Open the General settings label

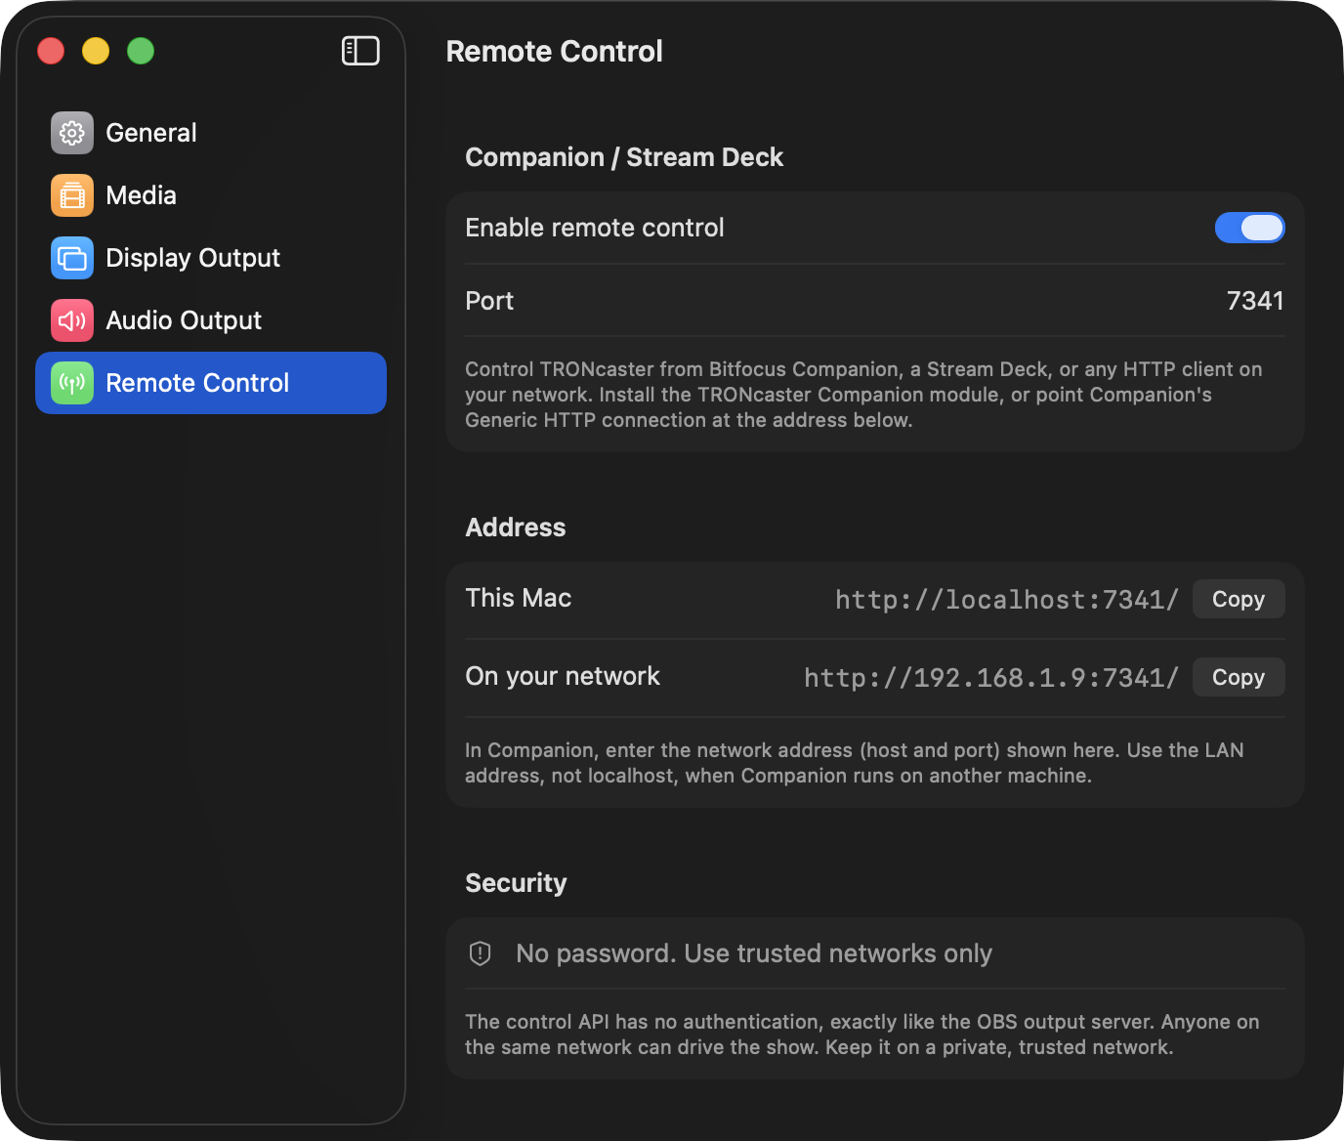pyautogui.click(x=151, y=133)
